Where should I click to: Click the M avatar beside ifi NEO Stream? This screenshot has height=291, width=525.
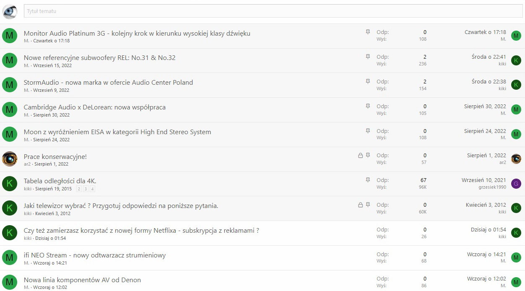point(10,258)
